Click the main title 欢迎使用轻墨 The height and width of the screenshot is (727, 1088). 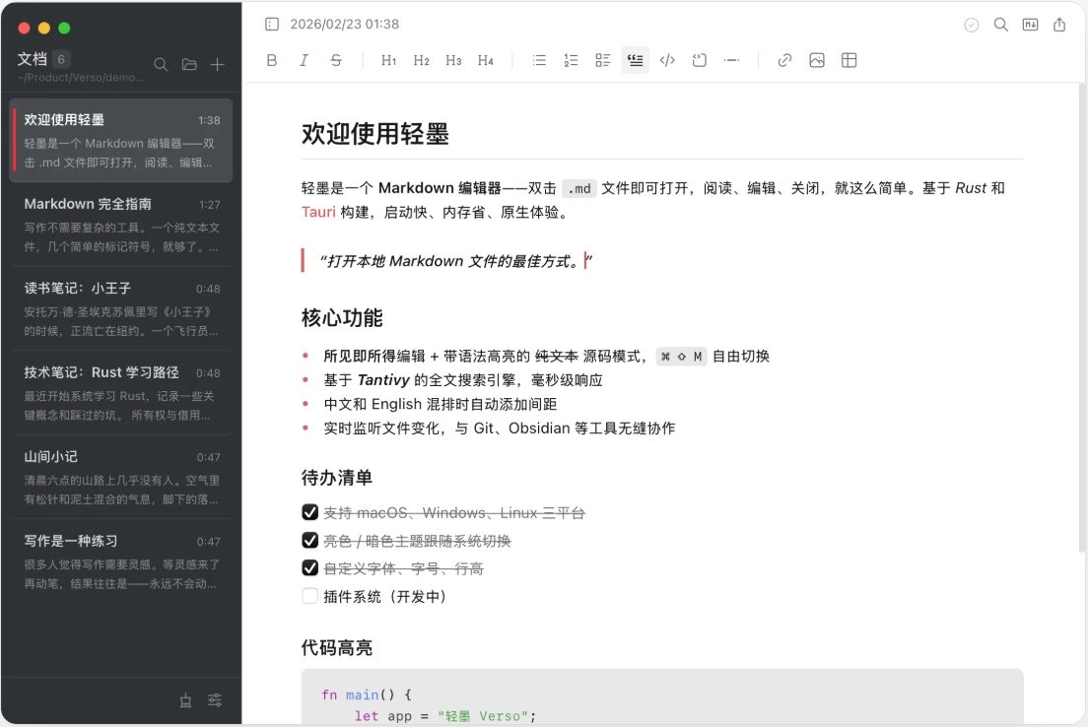pyautogui.click(x=375, y=133)
